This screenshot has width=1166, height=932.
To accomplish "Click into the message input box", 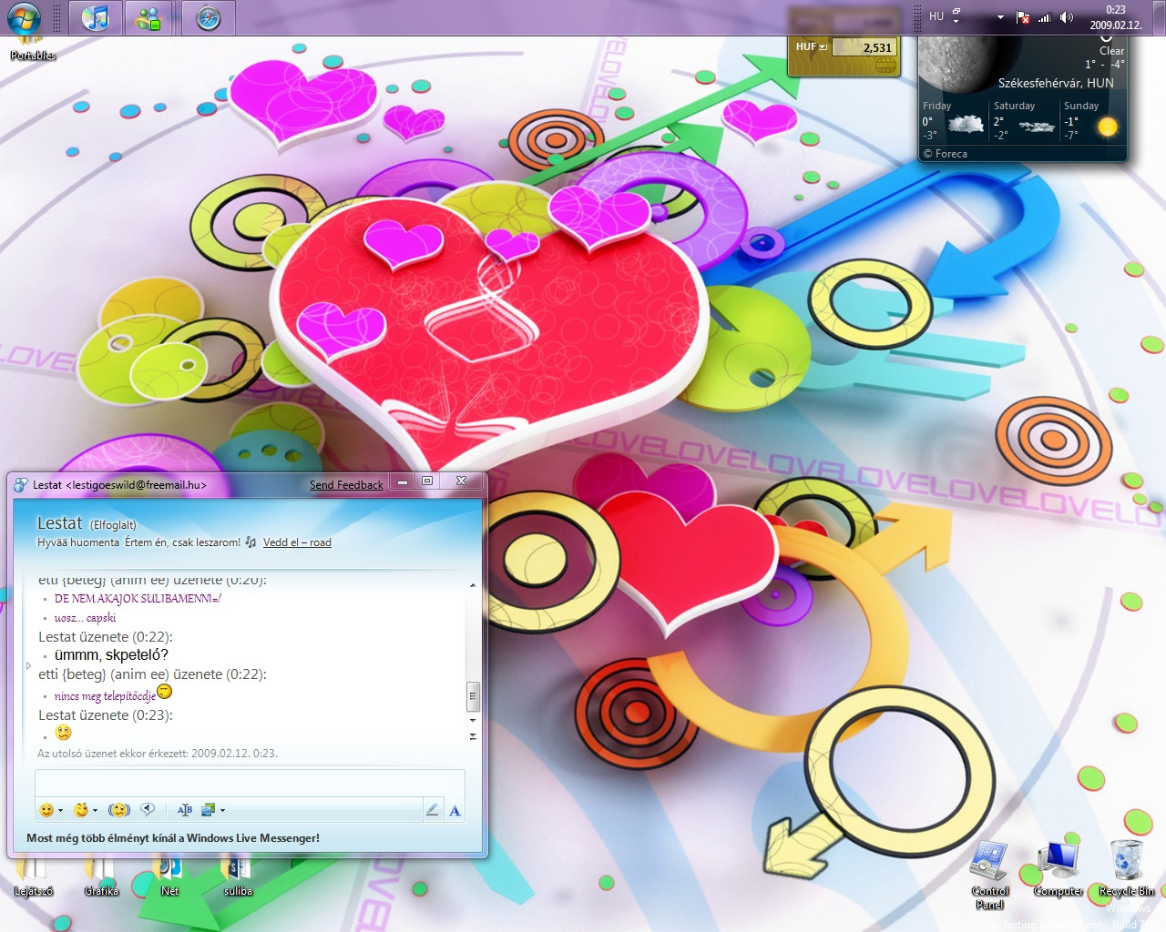I will point(250,783).
